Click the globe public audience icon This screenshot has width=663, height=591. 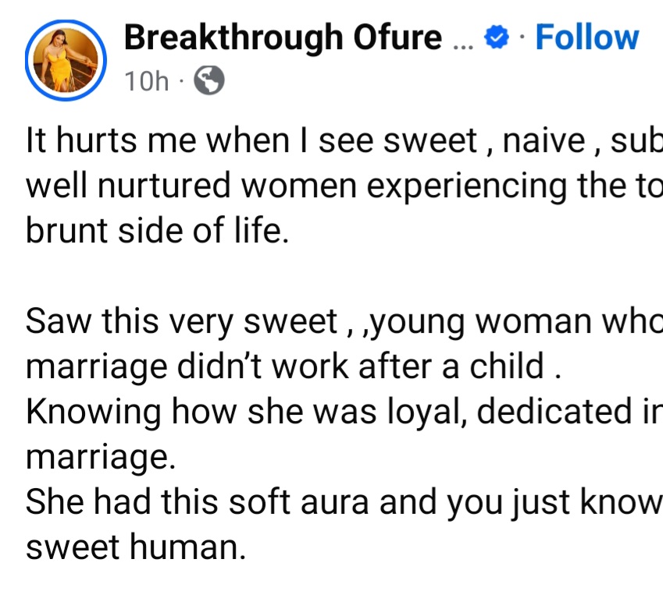209,80
